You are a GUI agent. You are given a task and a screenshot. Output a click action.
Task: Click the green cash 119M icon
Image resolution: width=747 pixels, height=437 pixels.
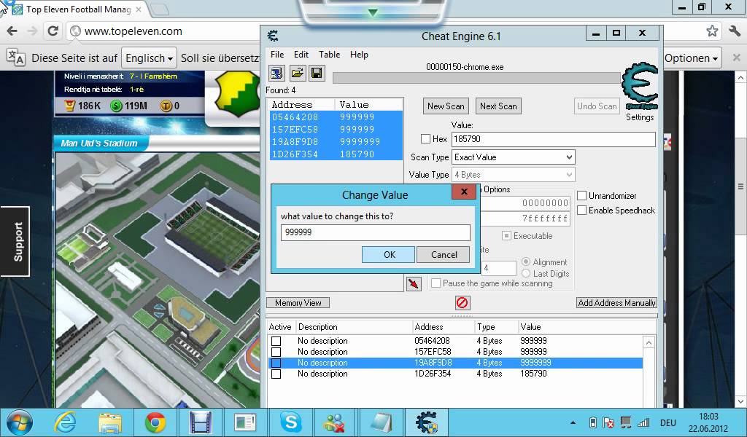point(116,106)
